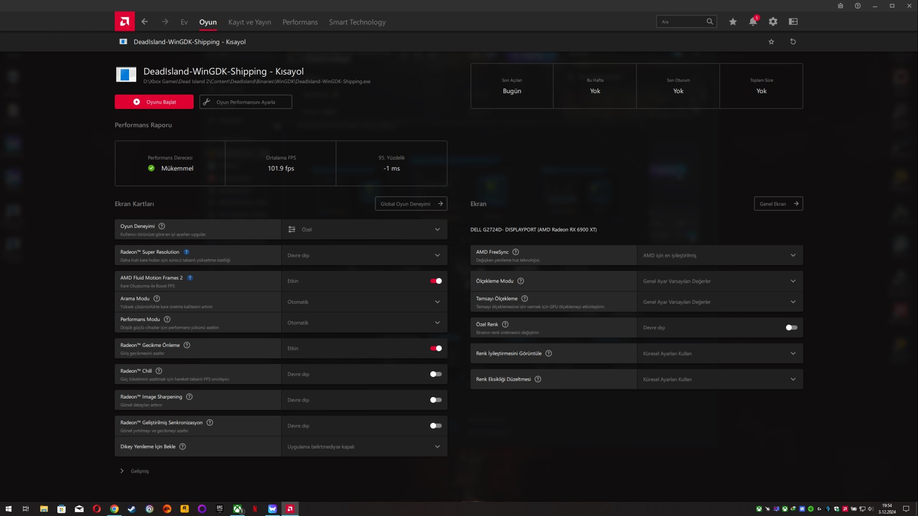Image resolution: width=918 pixels, height=516 pixels.
Task: Click the reset profile circular arrow icon
Action: click(793, 42)
